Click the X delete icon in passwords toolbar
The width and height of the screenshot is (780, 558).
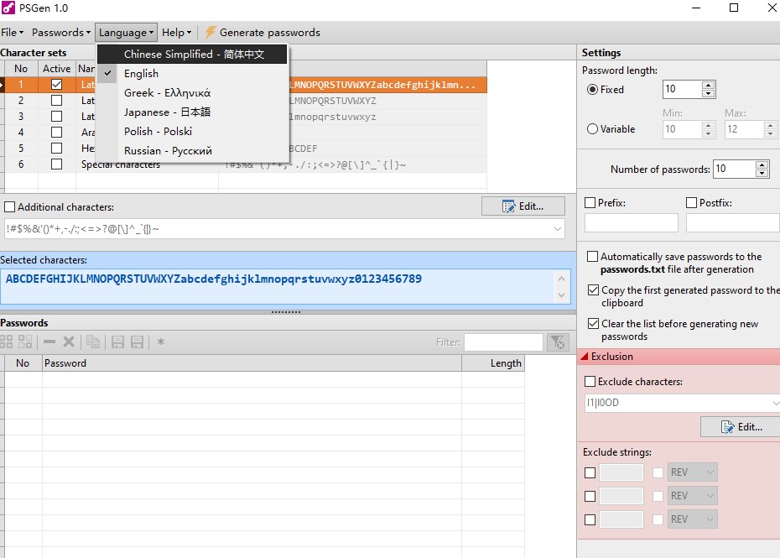click(x=69, y=342)
